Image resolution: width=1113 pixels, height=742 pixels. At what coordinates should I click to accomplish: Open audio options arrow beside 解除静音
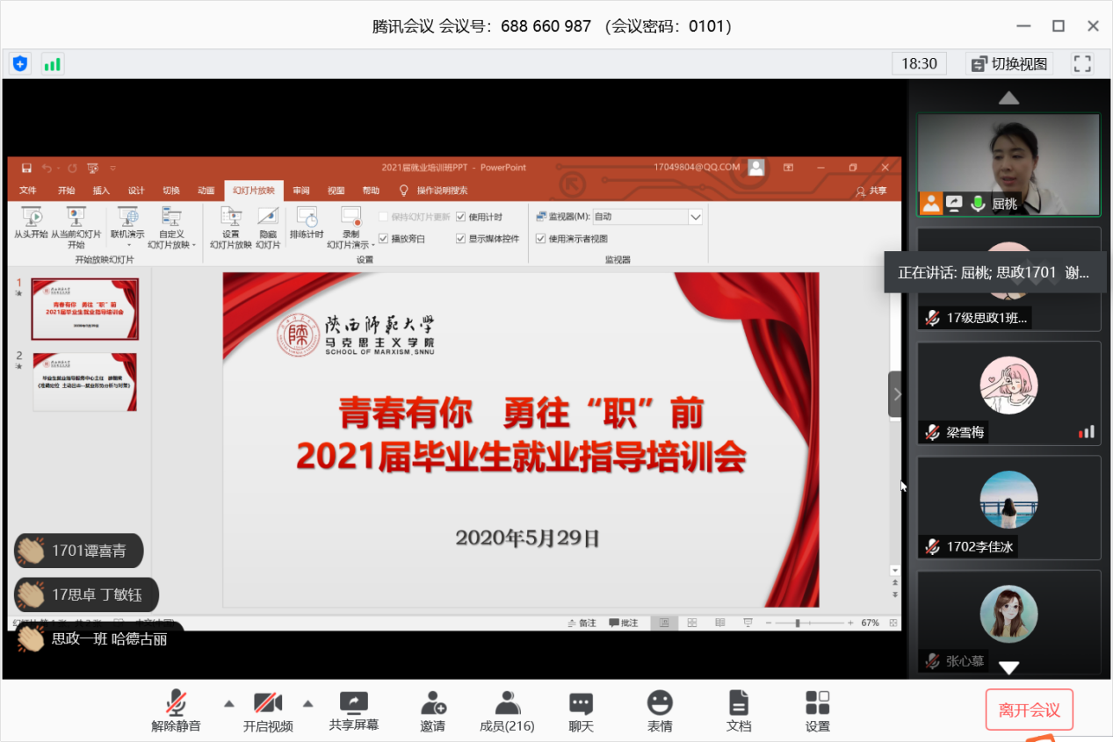click(x=228, y=702)
